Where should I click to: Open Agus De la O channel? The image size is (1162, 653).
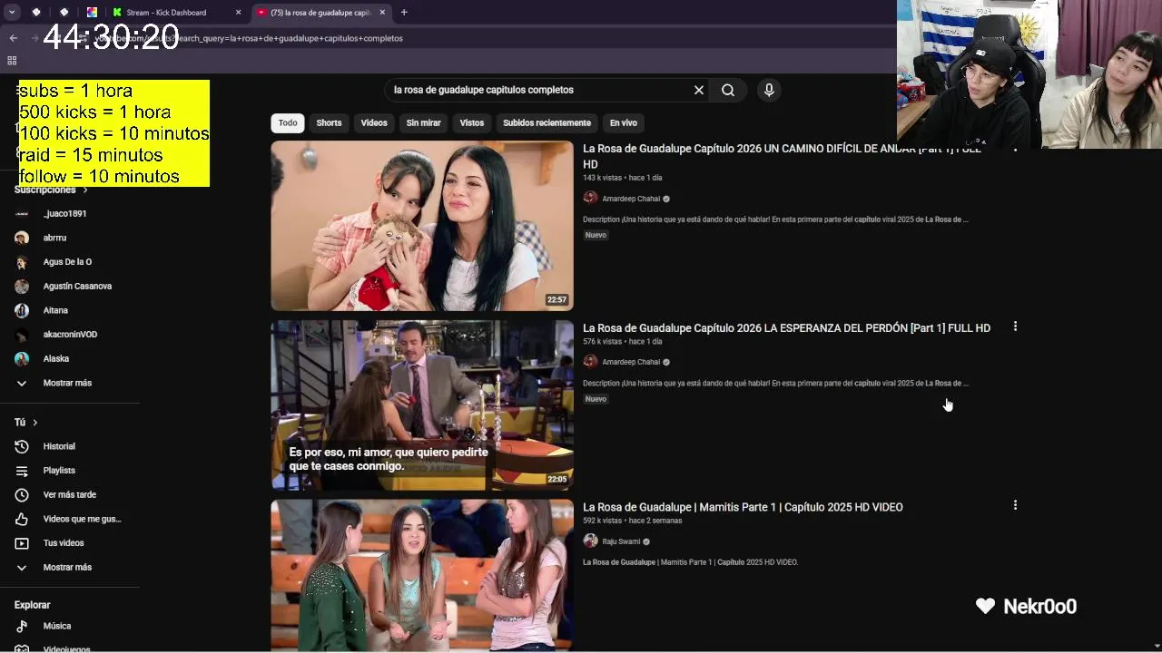point(67,262)
